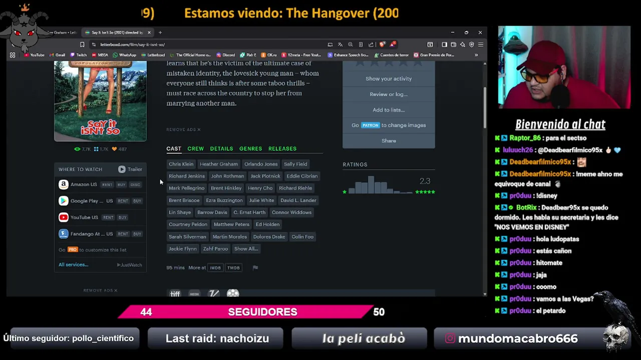
Task: Click the share icon in address bar
Action: pos(371,44)
